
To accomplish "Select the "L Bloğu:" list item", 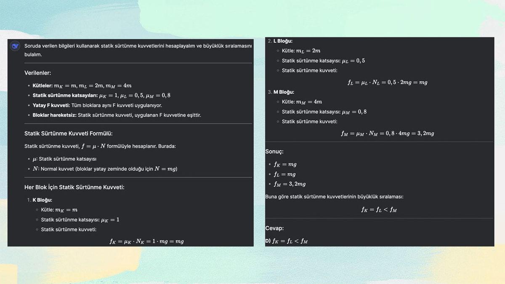I will tap(282, 41).
